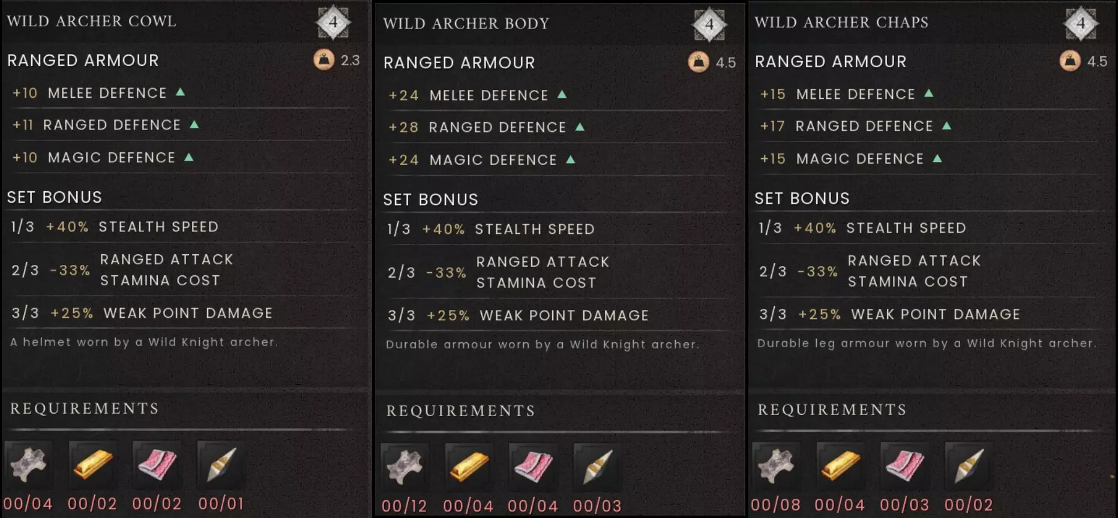Click the feather item in Body requirements

pos(597,467)
